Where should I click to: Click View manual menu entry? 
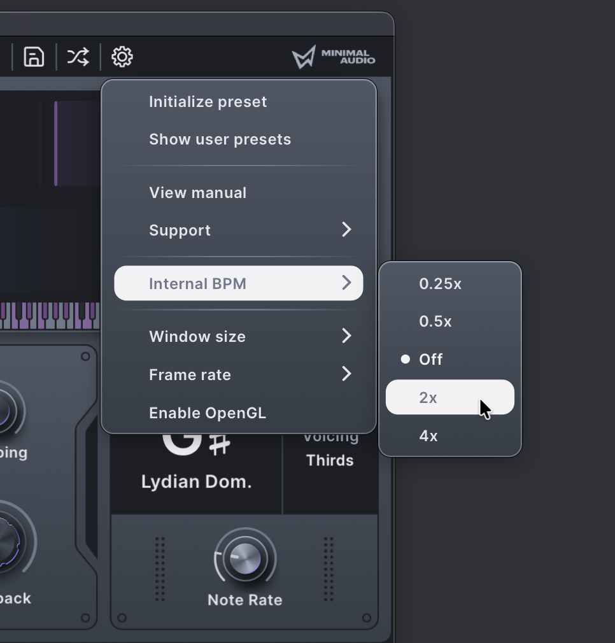coord(197,193)
